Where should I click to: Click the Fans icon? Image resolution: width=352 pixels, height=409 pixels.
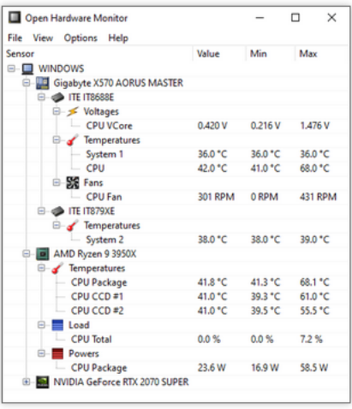(73, 182)
